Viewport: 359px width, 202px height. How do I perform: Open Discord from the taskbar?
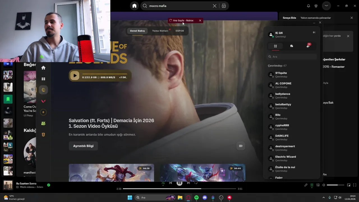tap(205, 198)
